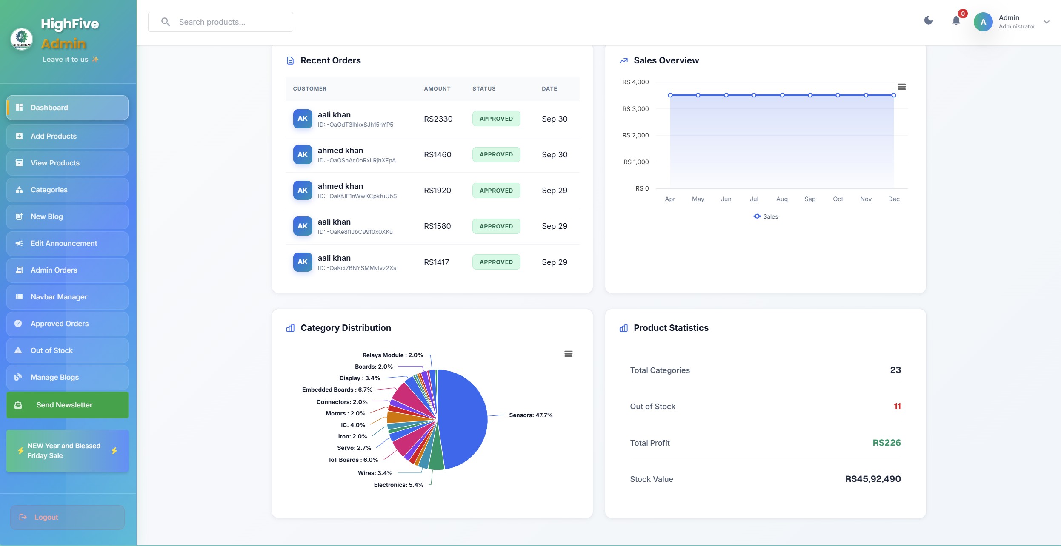Click the Manage Blogs icon
The image size is (1061, 546).
coord(18,377)
